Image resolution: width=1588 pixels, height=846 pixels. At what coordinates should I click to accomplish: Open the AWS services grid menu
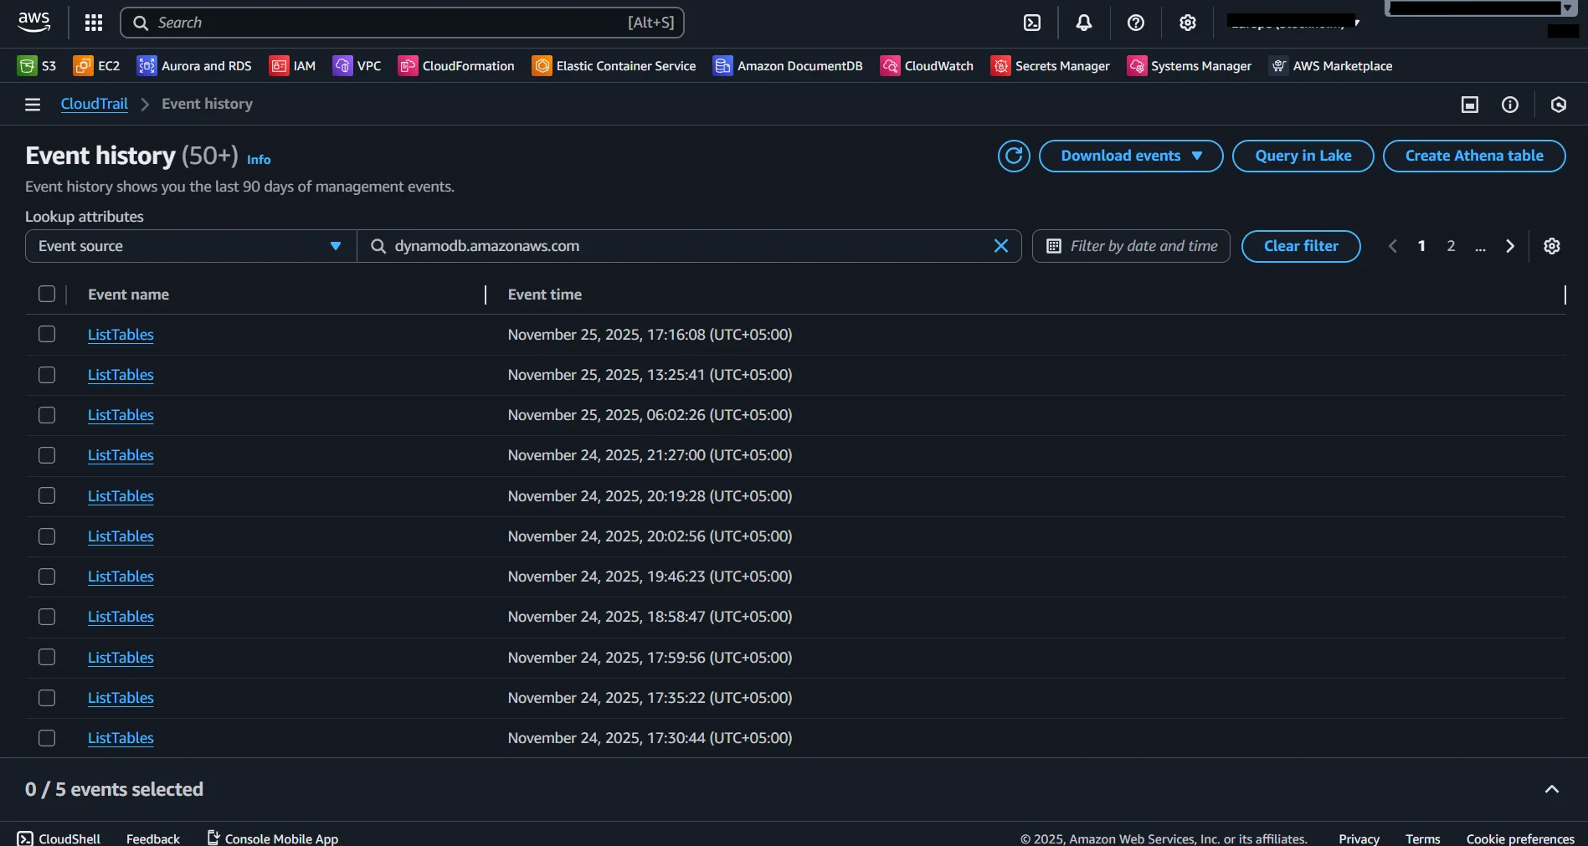pos(93,23)
